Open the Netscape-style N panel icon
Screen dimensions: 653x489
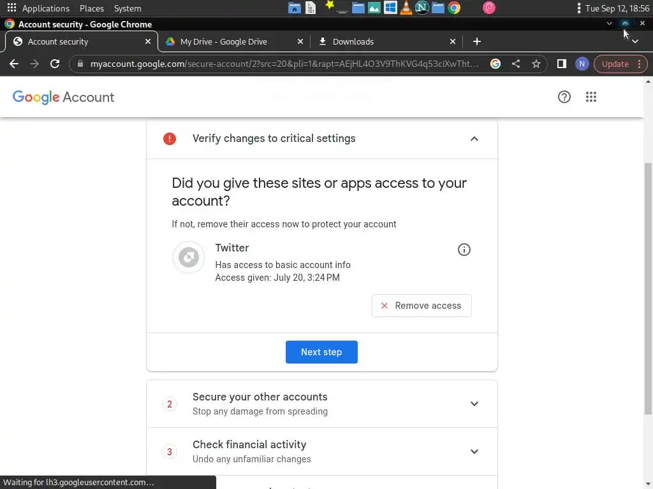point(422,8)
